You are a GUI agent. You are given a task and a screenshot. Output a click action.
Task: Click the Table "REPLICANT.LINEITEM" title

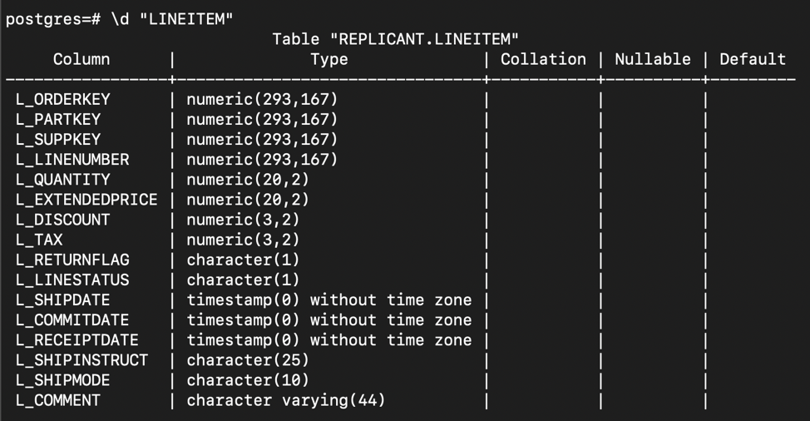[395, 39]
